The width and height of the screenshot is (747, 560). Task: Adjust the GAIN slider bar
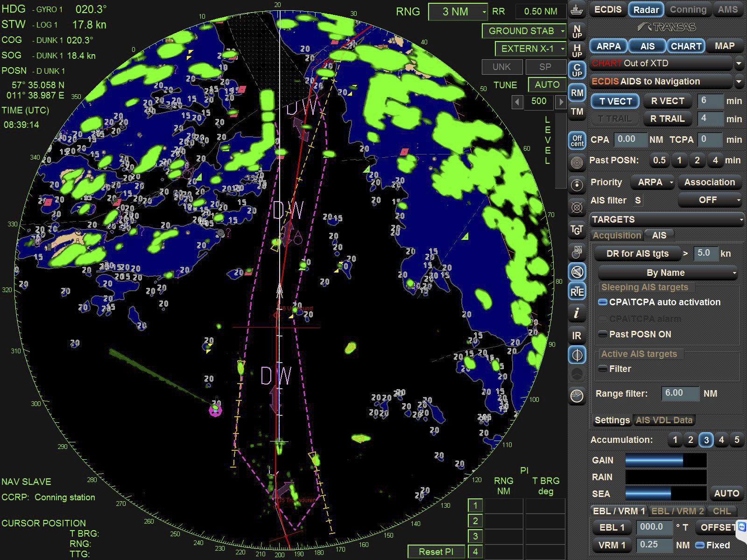point(665,461)
